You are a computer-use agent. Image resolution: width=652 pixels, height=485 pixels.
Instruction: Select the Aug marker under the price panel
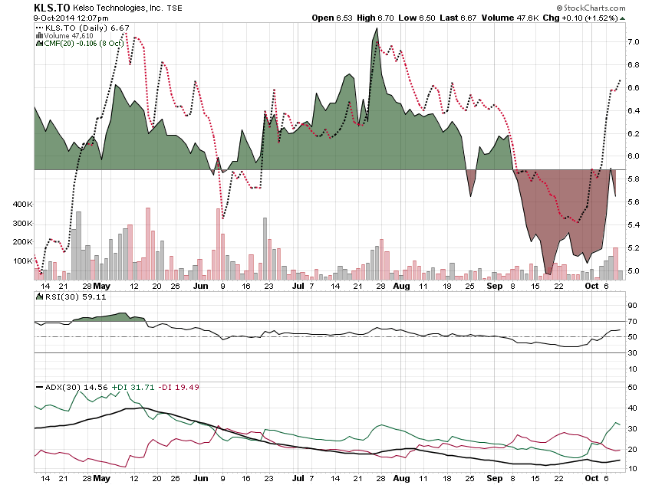(401, 286)
